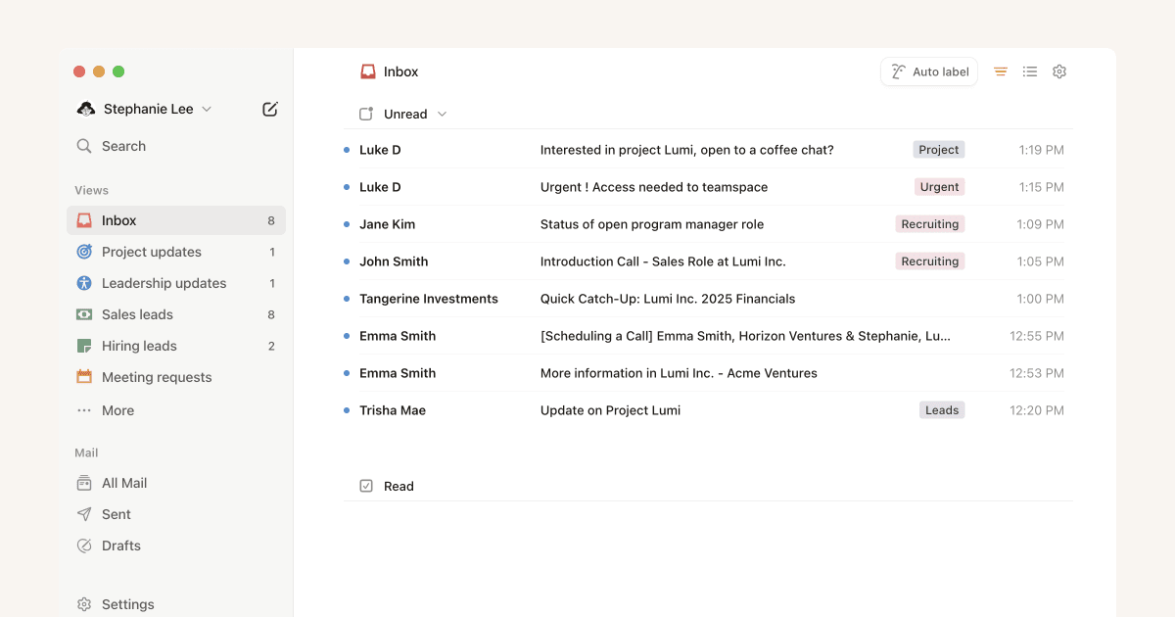Screen dimensions: 1175x617
Task: Open the Stephanie Lee account menu
Action: 143,109
